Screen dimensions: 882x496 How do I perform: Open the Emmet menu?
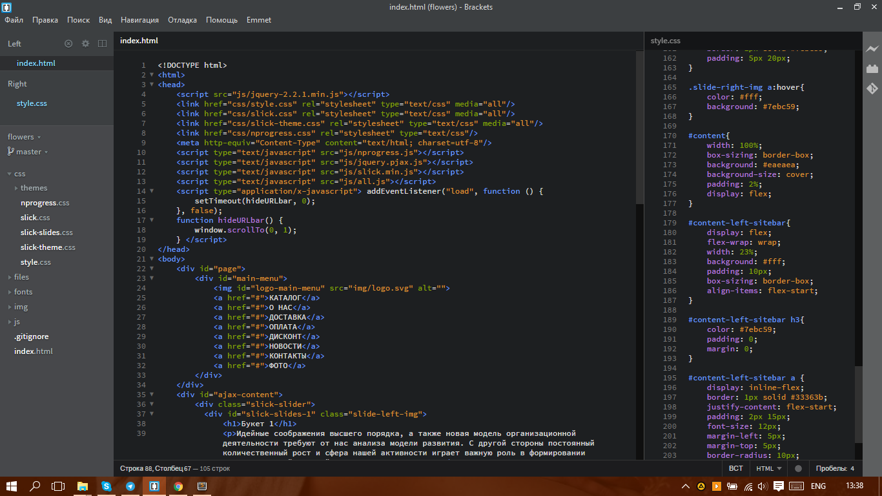[x=258, y=20]
